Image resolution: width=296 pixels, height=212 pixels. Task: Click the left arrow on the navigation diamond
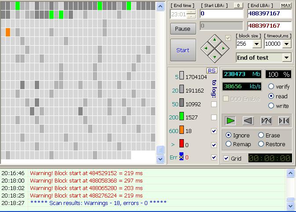[x=206, y=48]
